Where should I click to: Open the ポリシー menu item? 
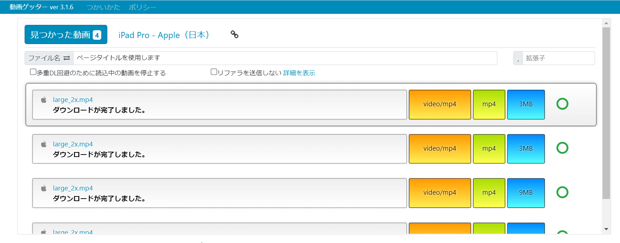142,7
